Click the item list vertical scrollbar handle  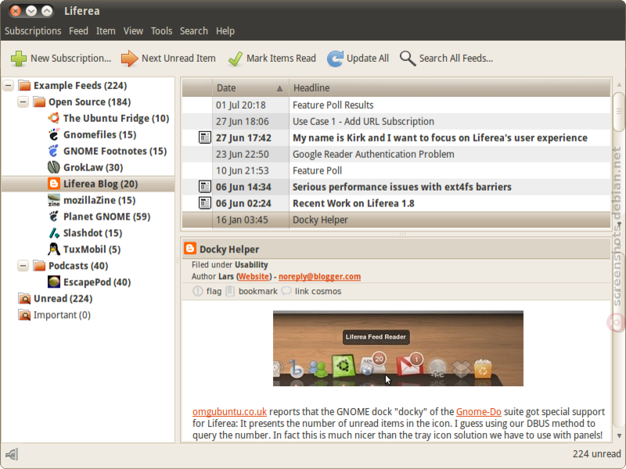click(x=618, y=112)
